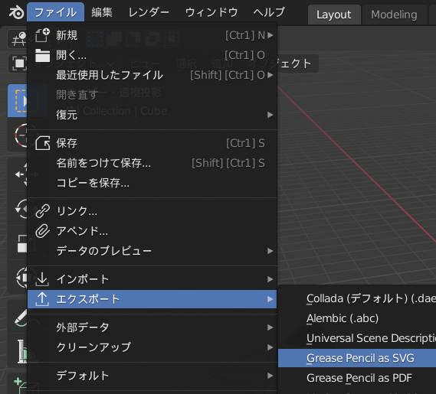Open the ヘルプ menu
Screen dimensions: 436x394
[x=269, y=12]
